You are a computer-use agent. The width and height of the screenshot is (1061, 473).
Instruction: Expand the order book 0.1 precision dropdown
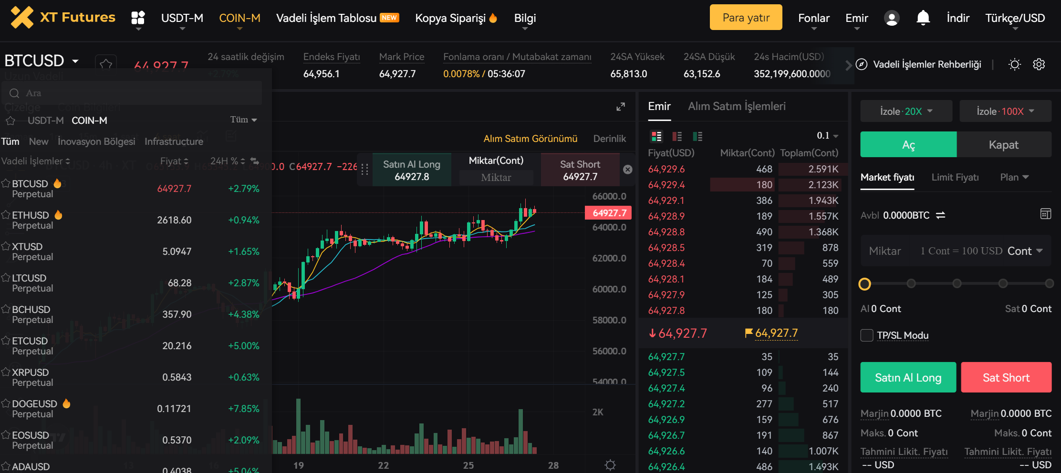pos(827,136)
